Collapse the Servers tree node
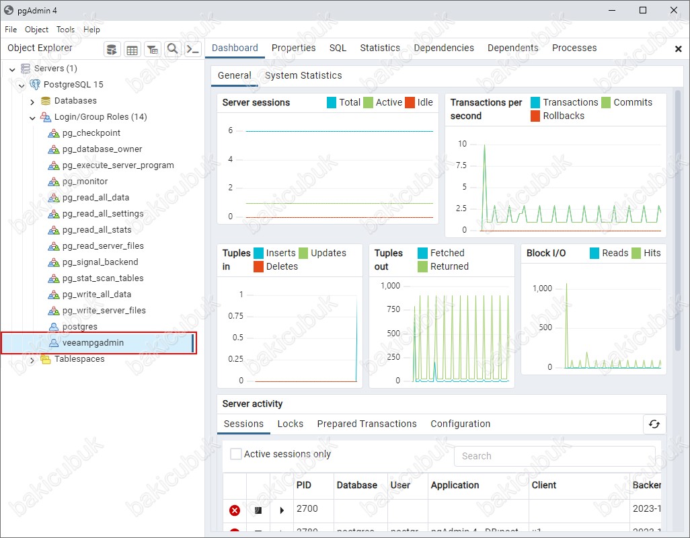 click(12, 69)
